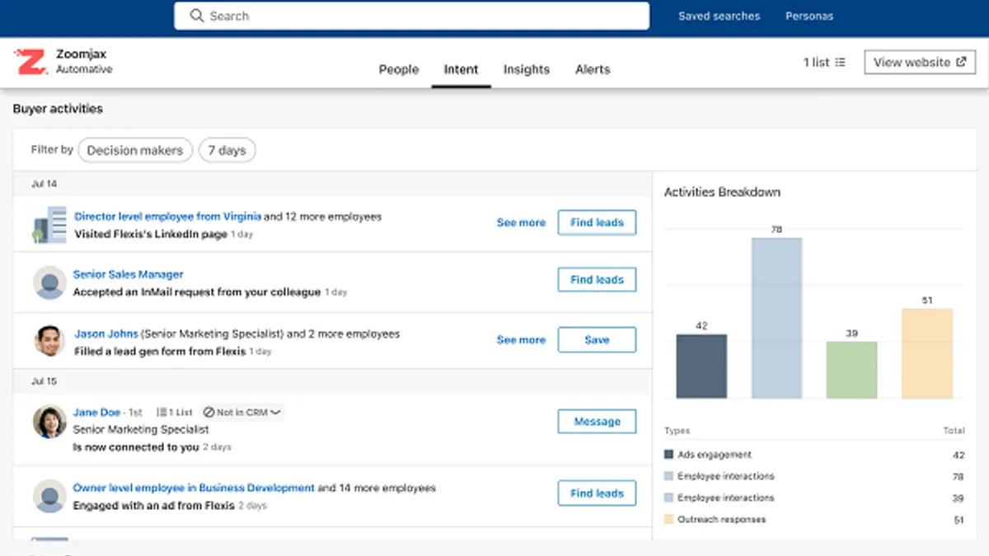Image resolution: width=989 pixels, height=556 pixels.
Task: Click the external link icon on View website
Action: tap(960, 63)
